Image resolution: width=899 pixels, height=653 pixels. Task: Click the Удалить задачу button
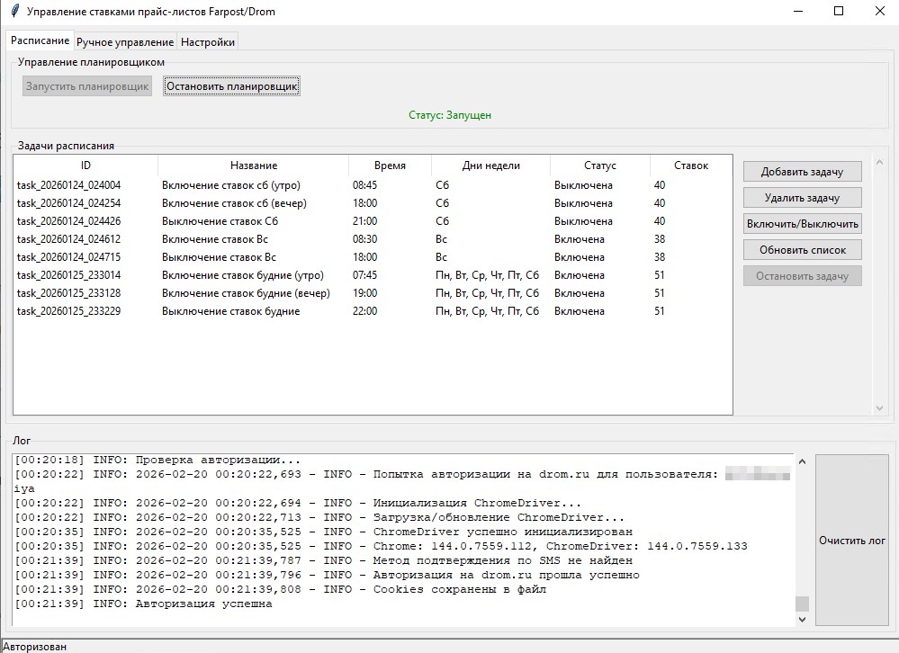click(802, 198)
